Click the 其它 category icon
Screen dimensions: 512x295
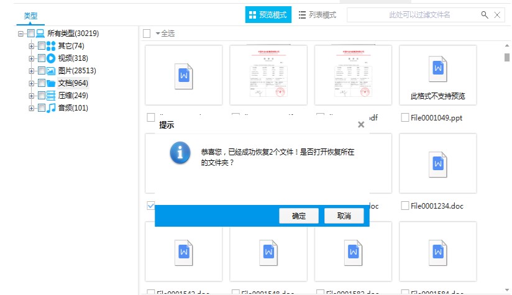tap(51, 46)
